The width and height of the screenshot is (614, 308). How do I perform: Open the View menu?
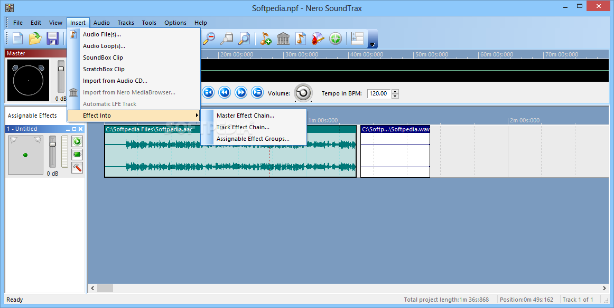[x=55, y=23]
